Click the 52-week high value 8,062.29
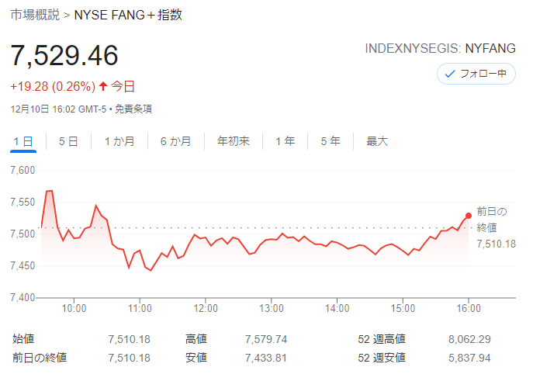Image resolution: width=533 pixels, height=374 pixels. [x=469, y=339]
